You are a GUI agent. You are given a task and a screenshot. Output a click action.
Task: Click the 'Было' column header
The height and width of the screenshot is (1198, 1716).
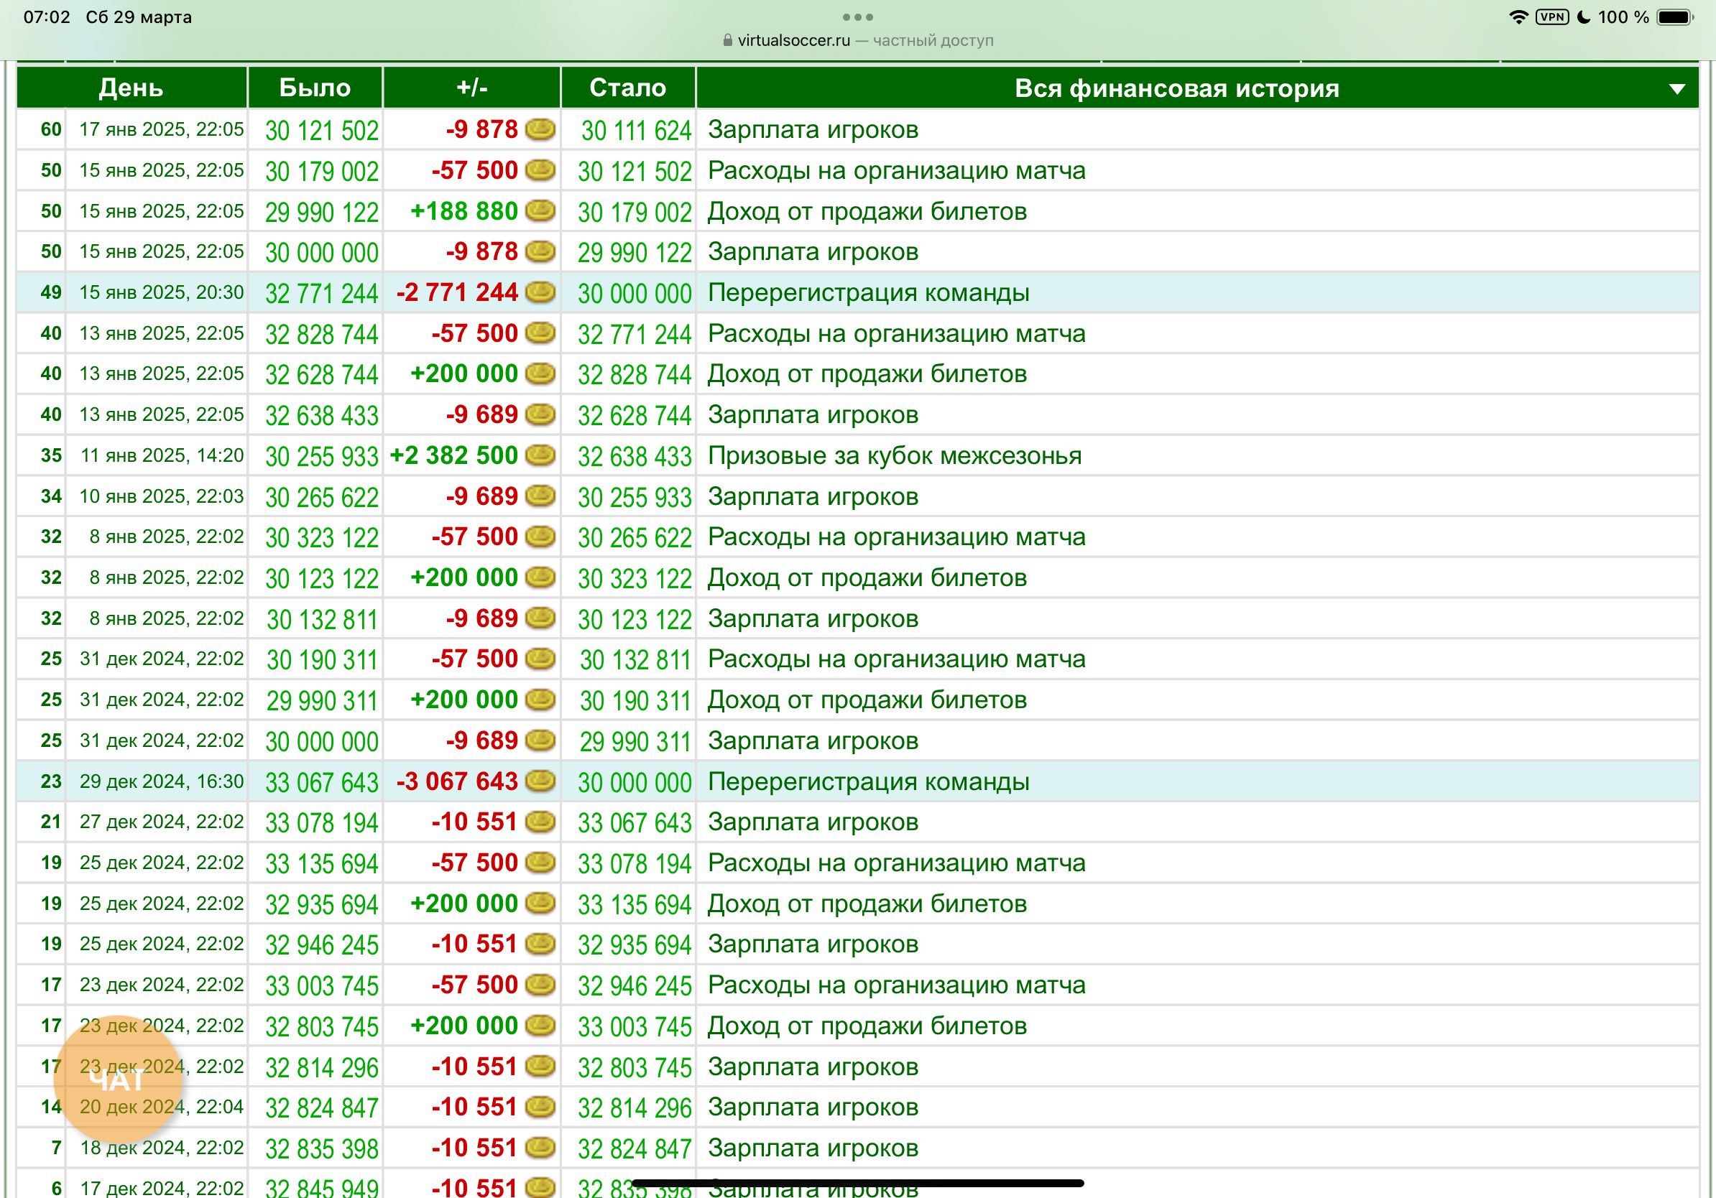315,88
